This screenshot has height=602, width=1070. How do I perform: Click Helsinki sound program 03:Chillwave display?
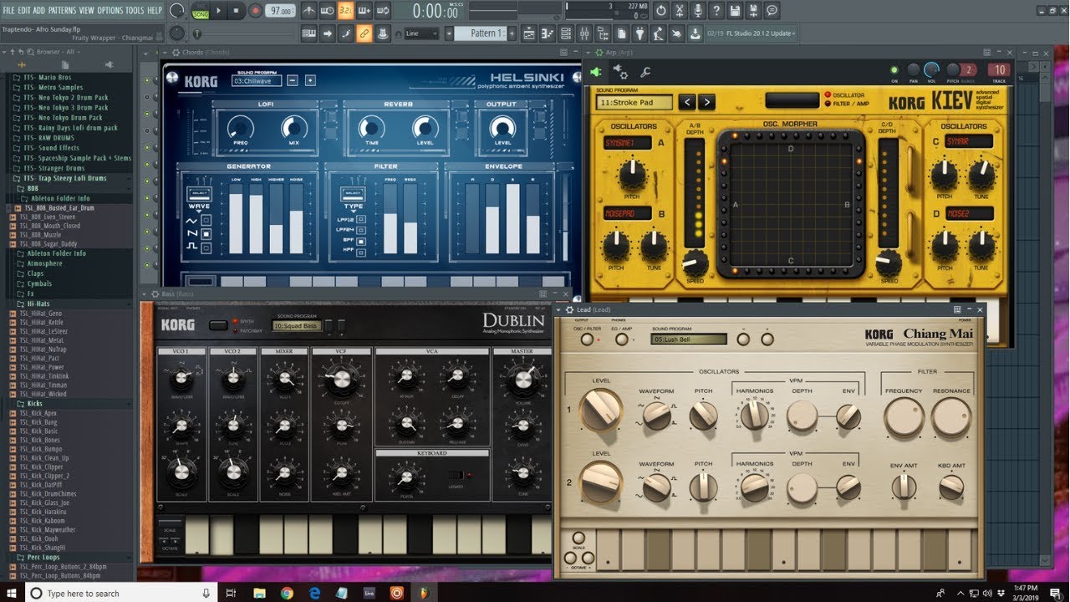point(257,80)
